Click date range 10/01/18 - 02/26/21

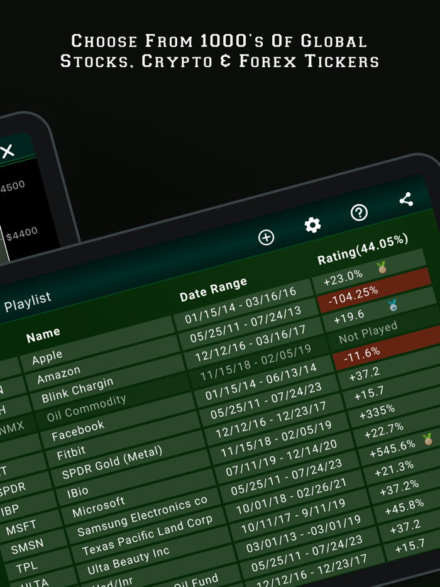pos(291,496)
